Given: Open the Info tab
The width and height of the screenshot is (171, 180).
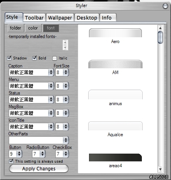Looking at the screenshot, I should point(108,17).
